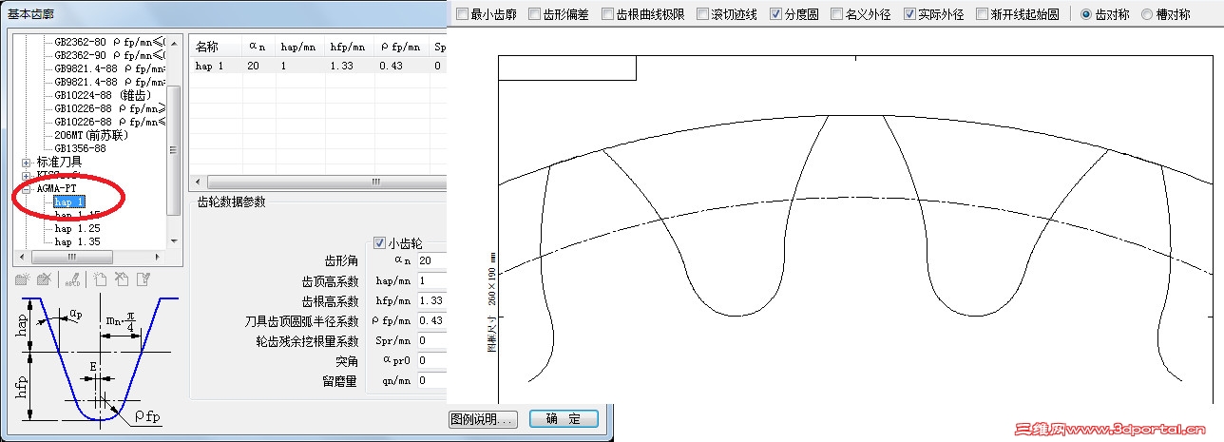Enable the 滚切迹线 checkbox

tap(702, 14)
